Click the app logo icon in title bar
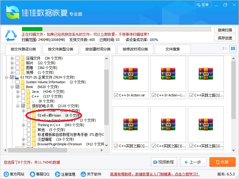 [x=13, y=13]
